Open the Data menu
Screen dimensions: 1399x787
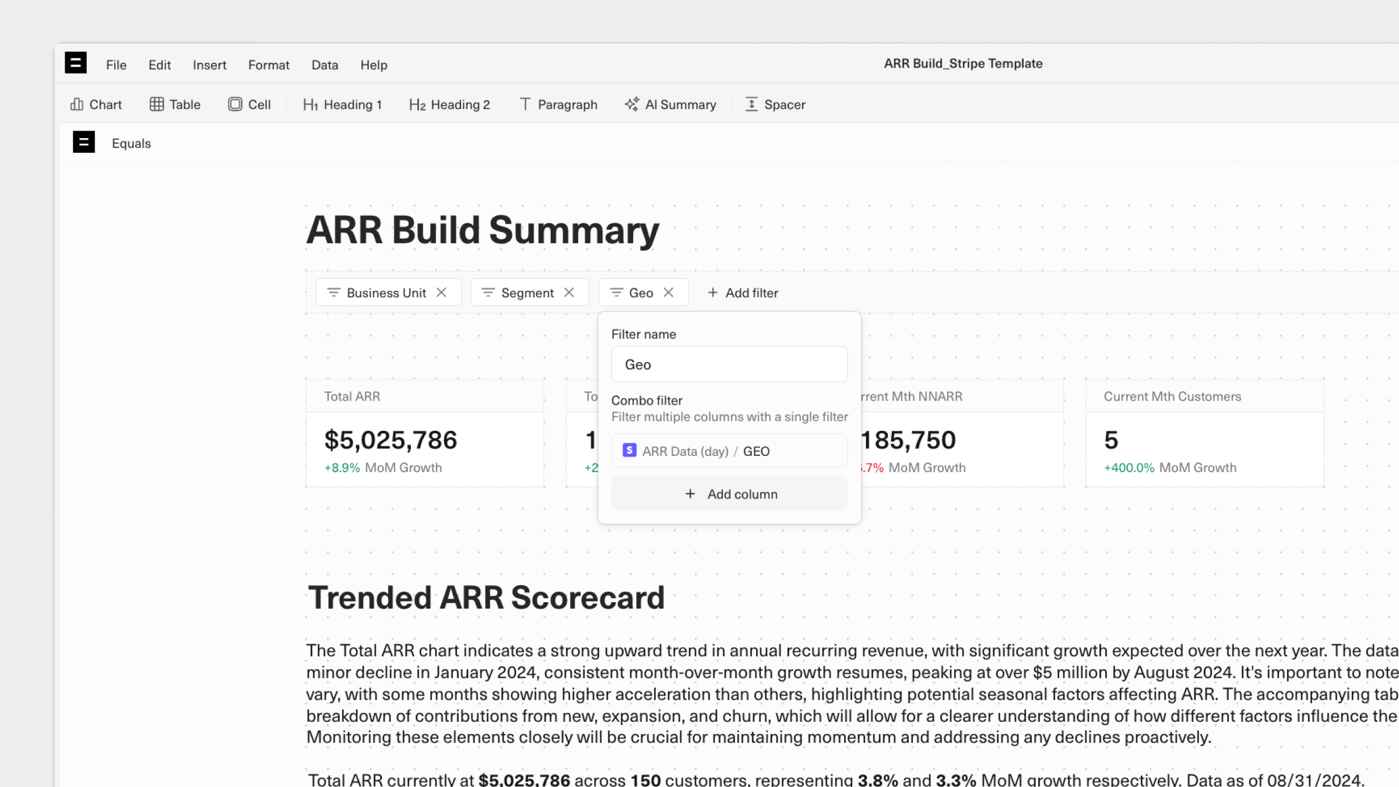click(x=325, y=65)
